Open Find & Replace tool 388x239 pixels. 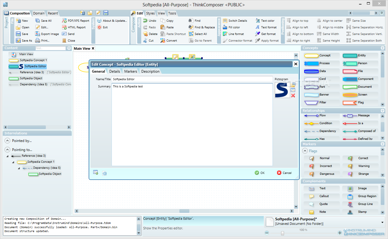pyautogui.click(x=201, y=27)
